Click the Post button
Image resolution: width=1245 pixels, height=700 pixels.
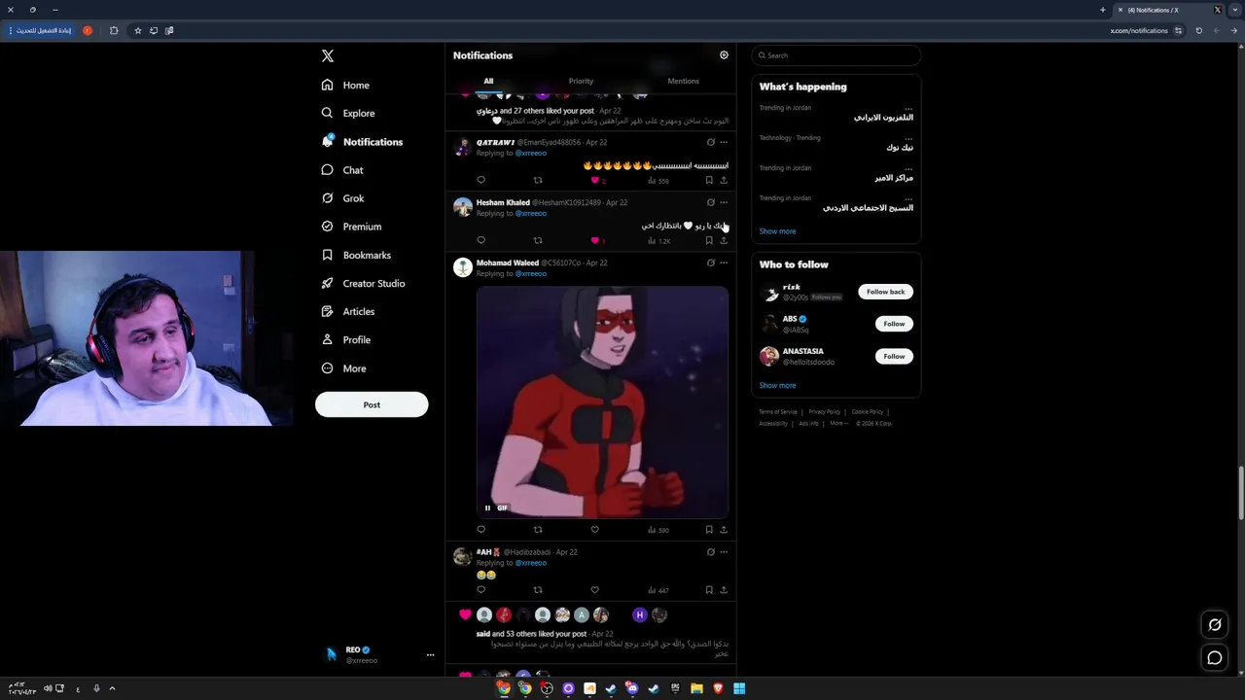[x=372, y=404]
